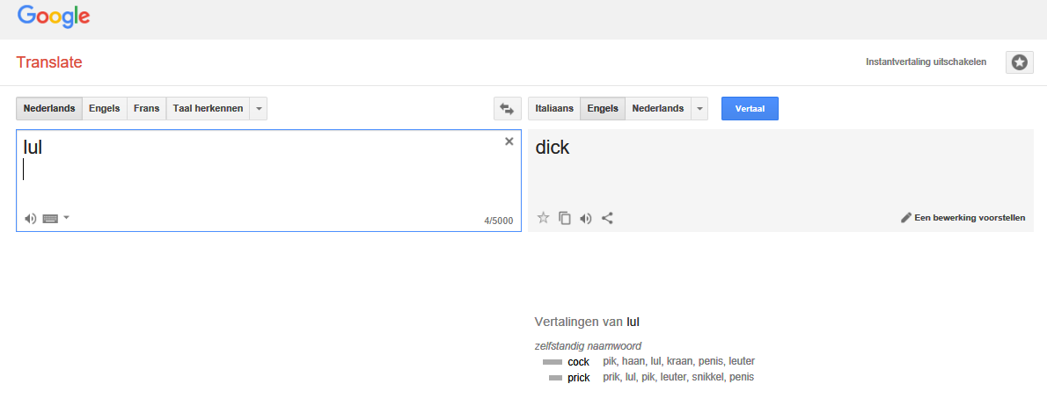Image resolution: width=1047 pixels, height=413 pixels.
Task: Open the keyboard input method dropdown arrow
Action: coord(66,218)
